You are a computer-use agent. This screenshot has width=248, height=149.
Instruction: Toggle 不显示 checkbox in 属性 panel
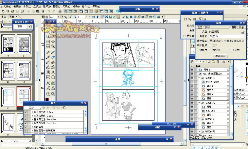(230, 50)
